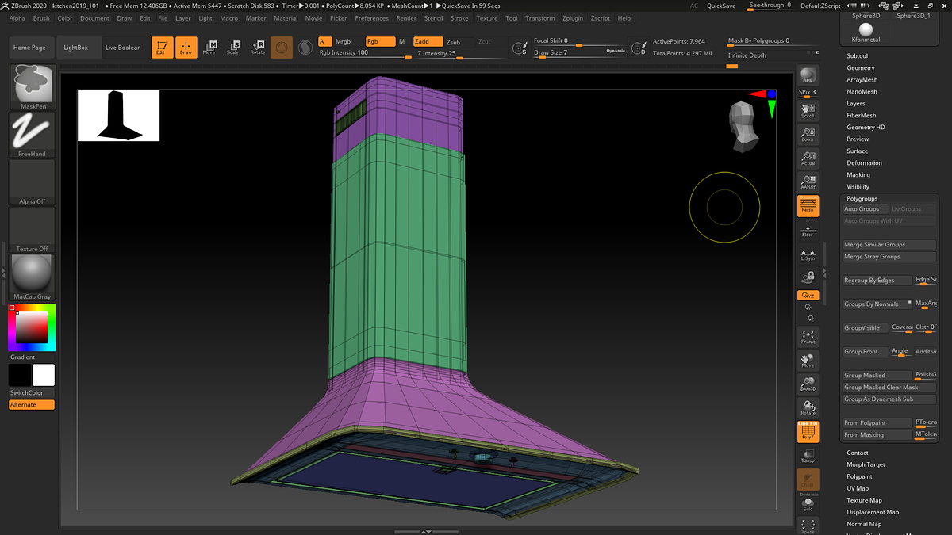Screen dimensions: 952x535
Task: Click the Rotate icon in right shelf
Action: point(808,408)
